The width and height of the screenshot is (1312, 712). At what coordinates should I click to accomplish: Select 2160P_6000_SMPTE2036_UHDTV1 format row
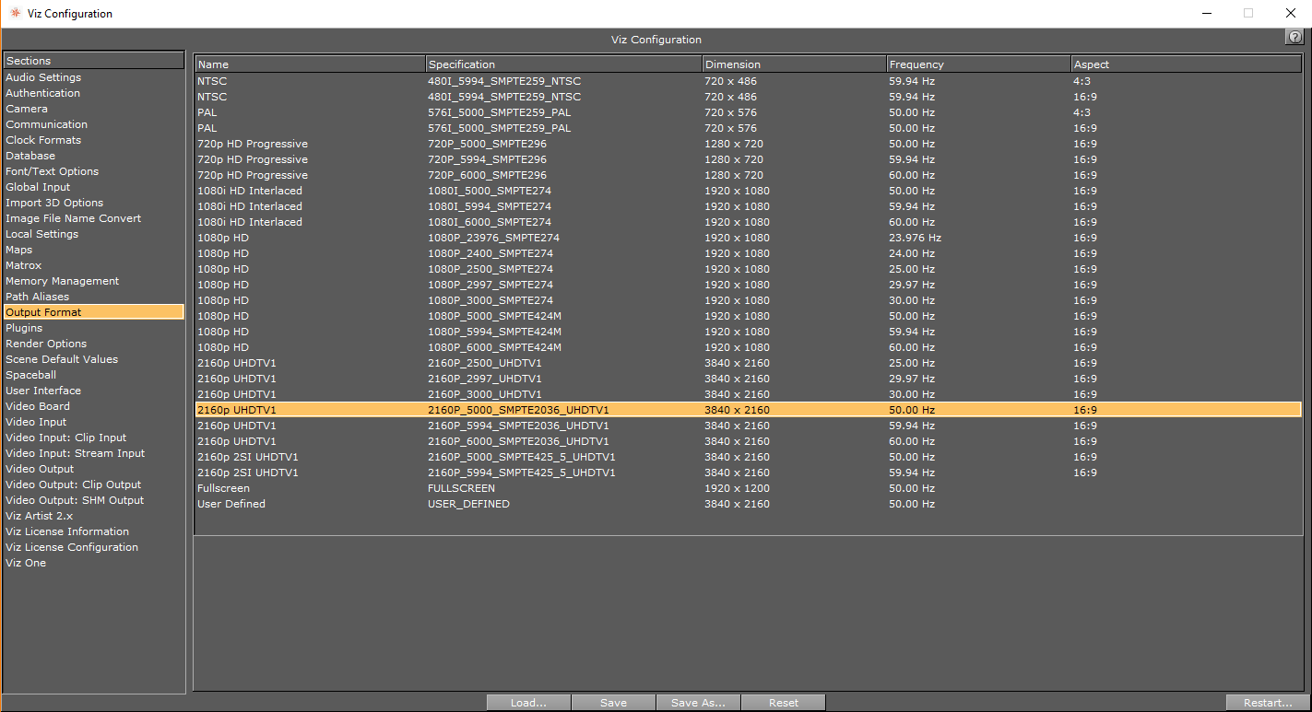coord(748,441)
